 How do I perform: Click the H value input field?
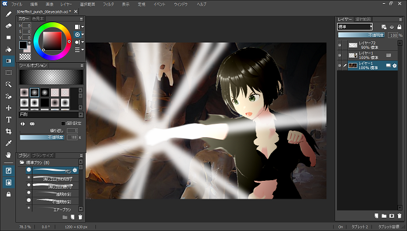pos(27,25)
